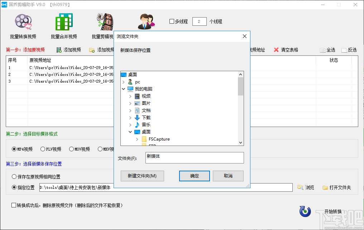Click the Start Conversion (开始转换) label
The image size is (364, 230).
333,211
